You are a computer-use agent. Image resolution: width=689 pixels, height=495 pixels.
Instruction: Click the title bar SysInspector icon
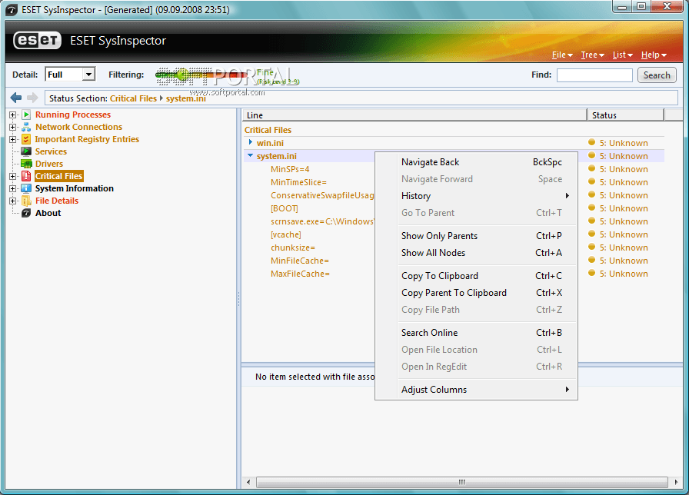coord(12,10)
